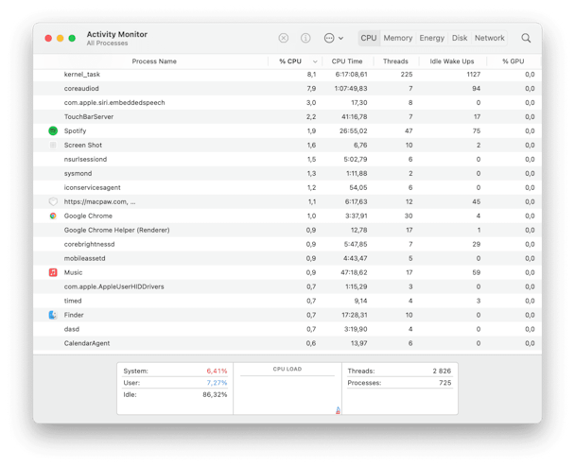Click the Activity Monitor window title
This screenshot has height=467, width=575.
coord(117,34)
